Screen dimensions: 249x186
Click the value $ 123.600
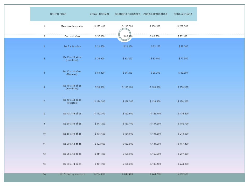pos(128,114)
